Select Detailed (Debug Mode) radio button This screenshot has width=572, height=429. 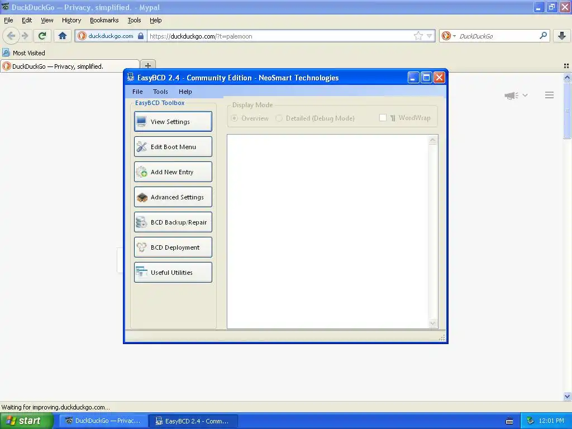315,118
